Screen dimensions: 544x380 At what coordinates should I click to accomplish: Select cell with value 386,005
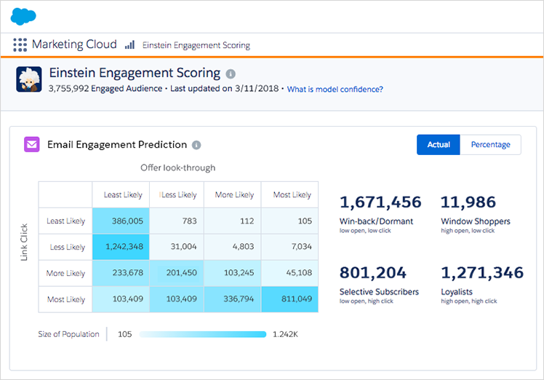(121, 221)
